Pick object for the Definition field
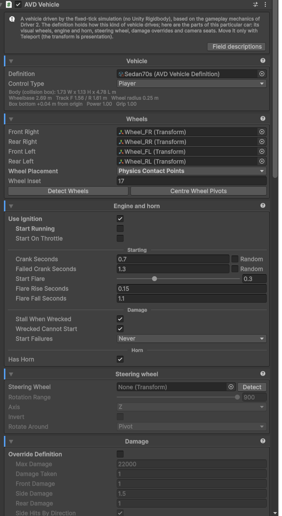Screen dimensions: 282x516 tap(261, 74)
